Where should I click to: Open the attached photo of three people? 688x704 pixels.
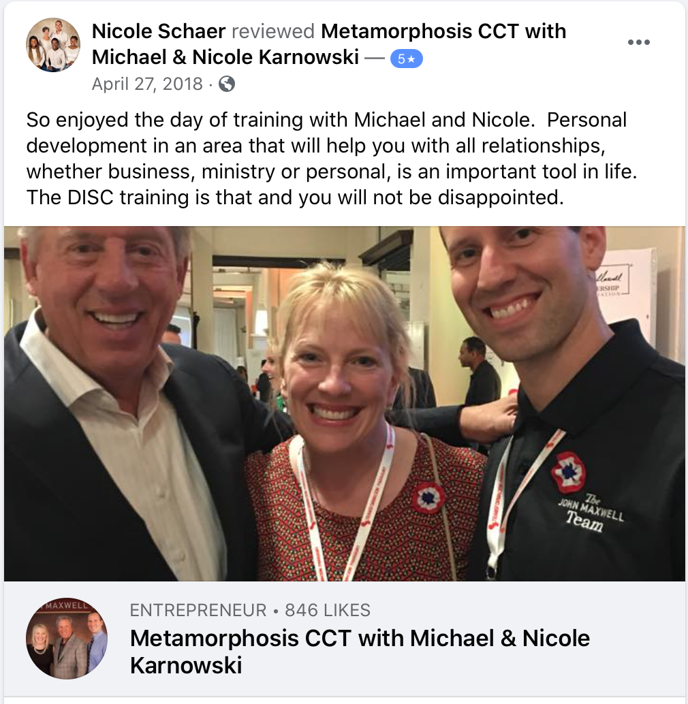pyautogui.click(x=345, y=404)
